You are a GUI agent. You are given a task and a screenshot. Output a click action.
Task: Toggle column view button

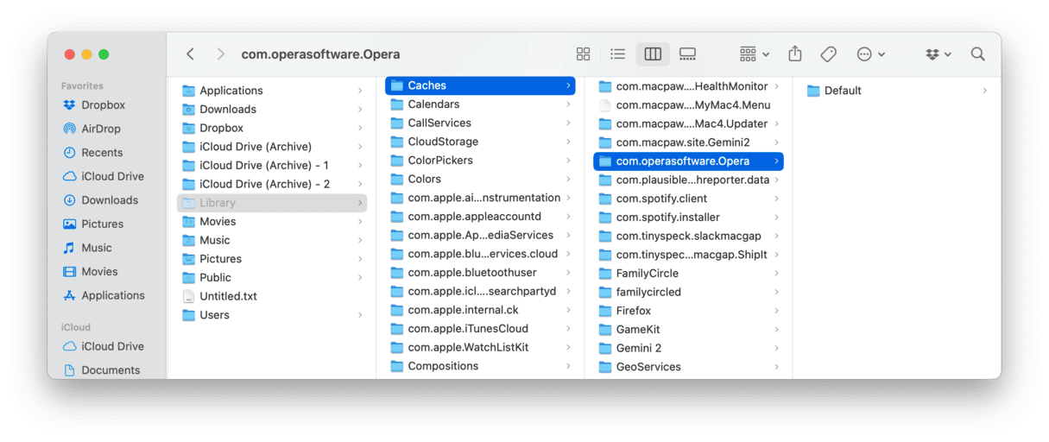(653, 54)
